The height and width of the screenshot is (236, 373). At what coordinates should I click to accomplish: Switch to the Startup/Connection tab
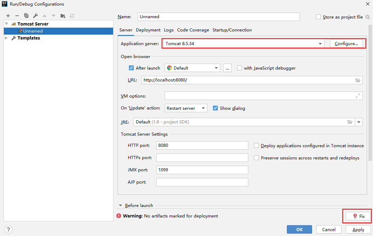click(x=232, y=30)
